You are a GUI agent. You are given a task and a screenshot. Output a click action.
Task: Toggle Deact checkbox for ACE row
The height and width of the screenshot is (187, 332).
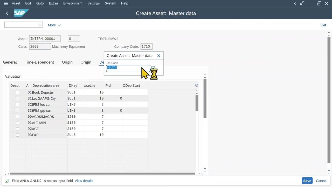[17, 129]
